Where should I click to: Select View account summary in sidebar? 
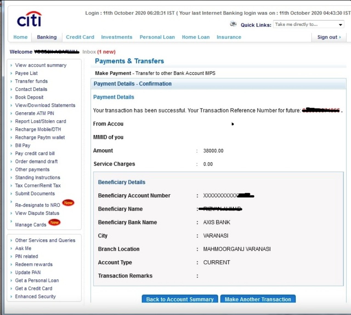41,65
